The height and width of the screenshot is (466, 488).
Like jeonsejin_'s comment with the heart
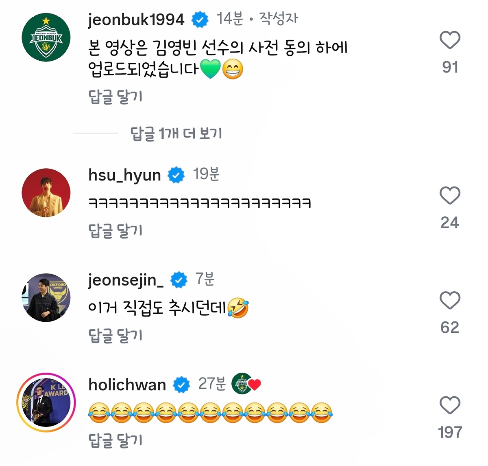tap(450, 301)
